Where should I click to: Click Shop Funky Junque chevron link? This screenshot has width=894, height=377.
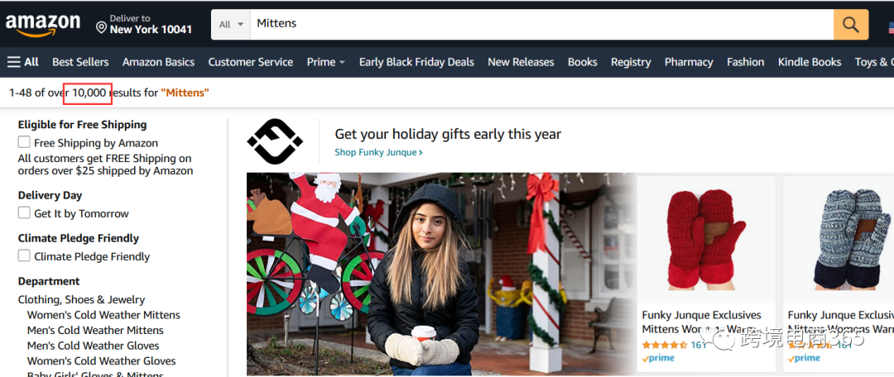pos(378,152)
